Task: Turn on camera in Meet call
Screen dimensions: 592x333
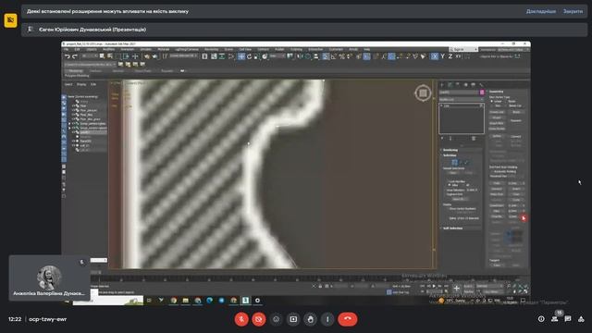Action: [259, 319]
